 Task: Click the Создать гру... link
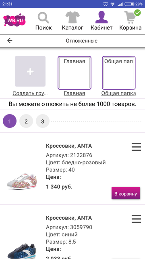tap(30, 93)
